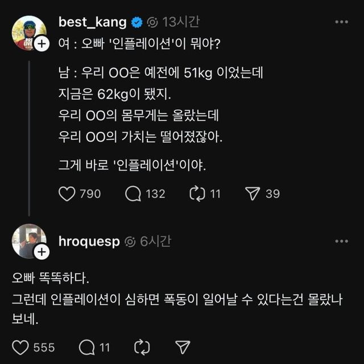Follow best_kang using the plus badge
This screenshot has height=364, width=364.
(x=42, y=44)
